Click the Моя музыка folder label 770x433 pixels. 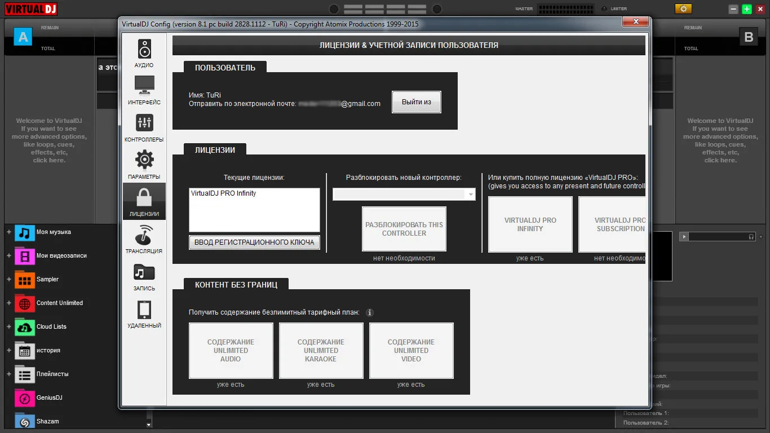point(54,232)
